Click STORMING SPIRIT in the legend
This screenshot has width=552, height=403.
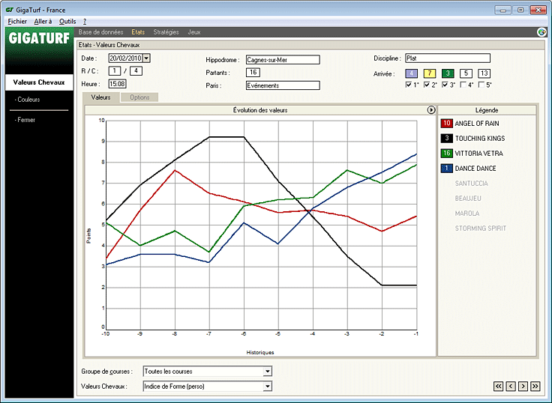point(481,228)
